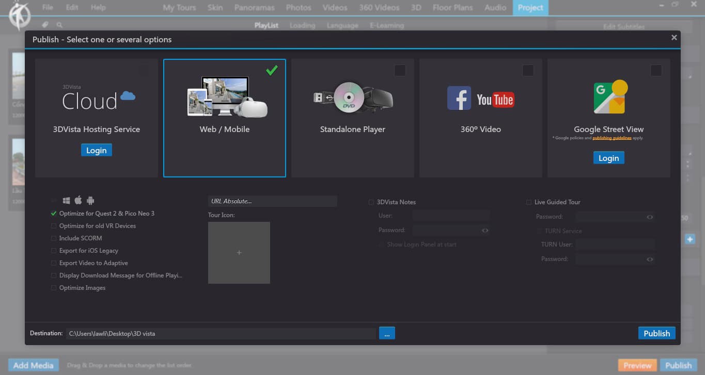Click the YouTube logo icon
The width and height of the screenshot is (705, 375).
[x=495, y=100]
